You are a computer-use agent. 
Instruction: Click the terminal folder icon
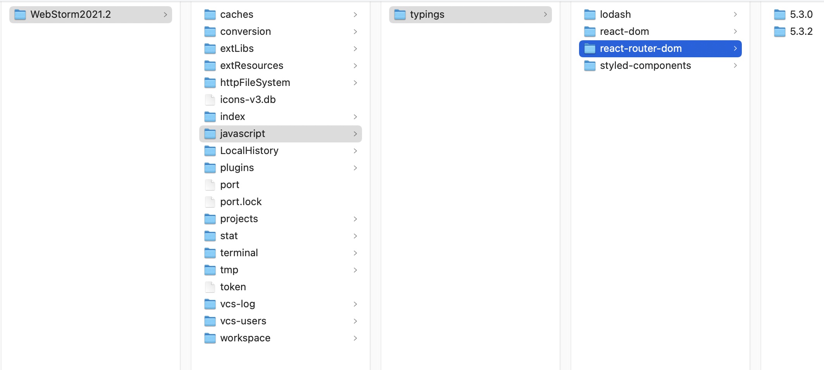click(210, 253)
